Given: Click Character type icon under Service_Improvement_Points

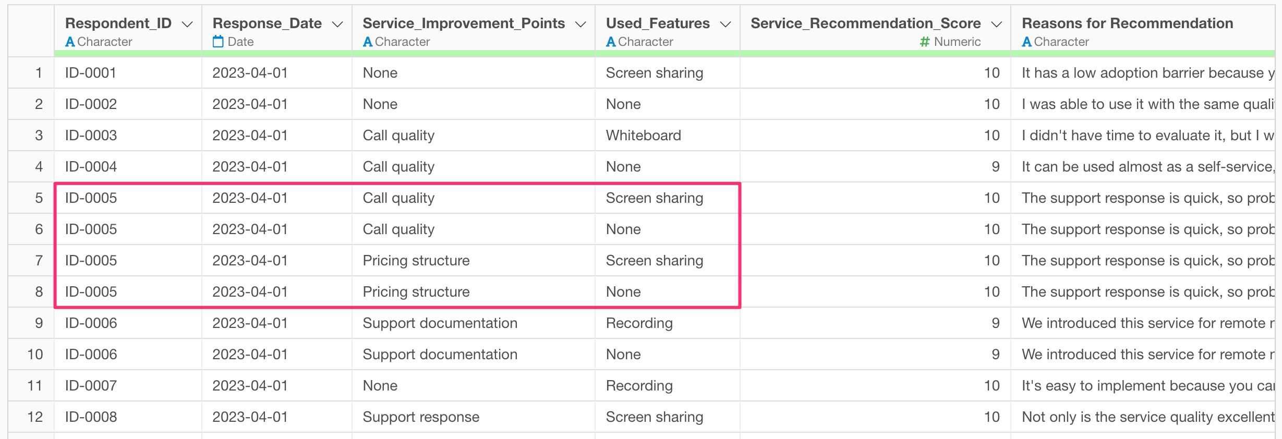Looking at the screenshot, I should tap(368, 42).
